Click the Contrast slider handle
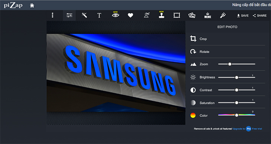Screen dimensions: 271x144 point(236,90)
